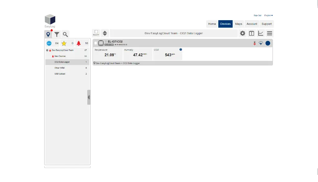Click the EL-IOT-CO2 device name
Viewport: 318px width, 182px height.
(x=115, y=42)
